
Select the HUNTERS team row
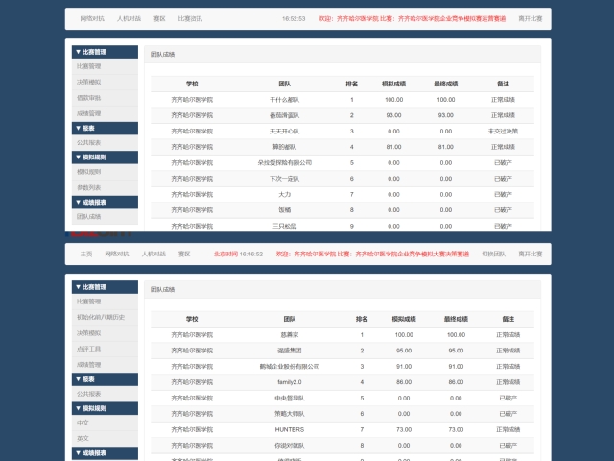(289, 429)
